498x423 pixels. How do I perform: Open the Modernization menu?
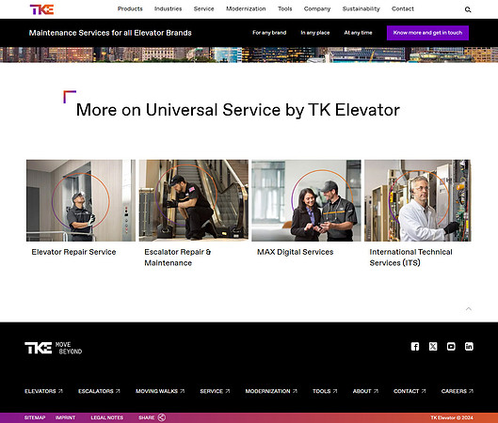tap(246, 8)
